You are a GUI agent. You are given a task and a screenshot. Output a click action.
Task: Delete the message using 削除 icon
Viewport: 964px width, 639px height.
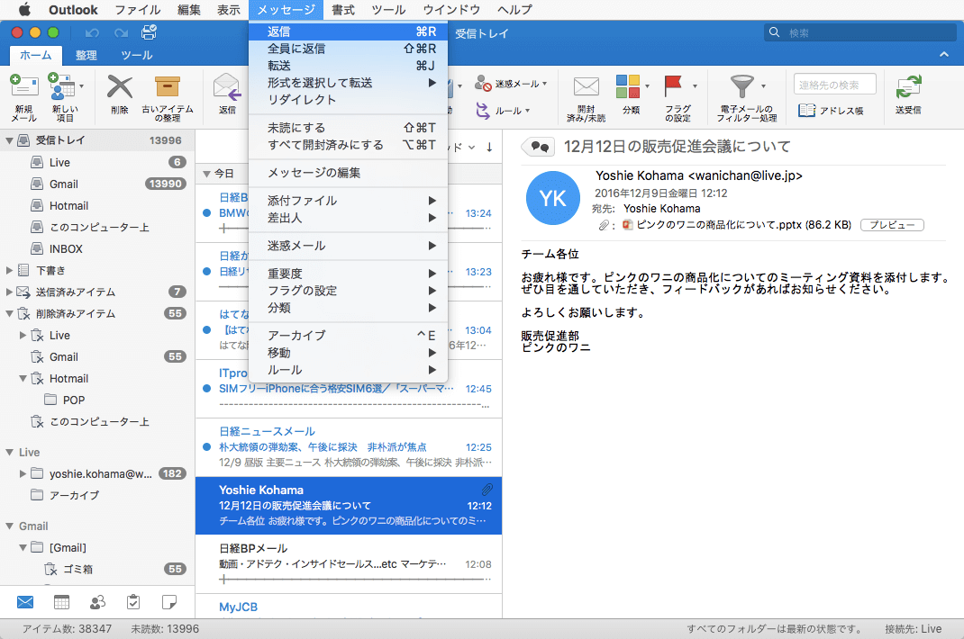(x=120, y=86)
